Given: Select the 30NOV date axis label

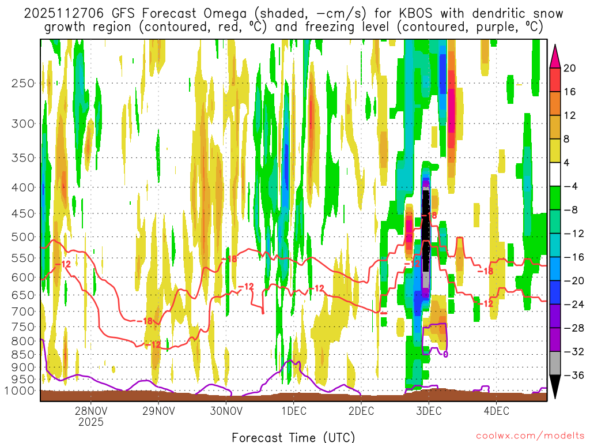Looking at the screenshot, I should [x=226, y=411].
